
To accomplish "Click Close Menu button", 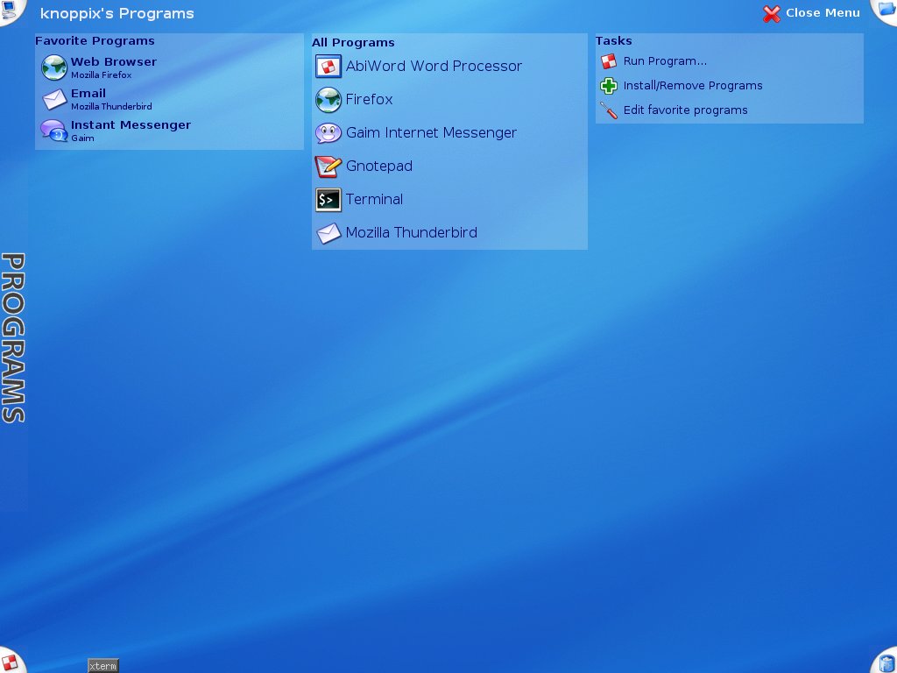I will coord(811,13).
